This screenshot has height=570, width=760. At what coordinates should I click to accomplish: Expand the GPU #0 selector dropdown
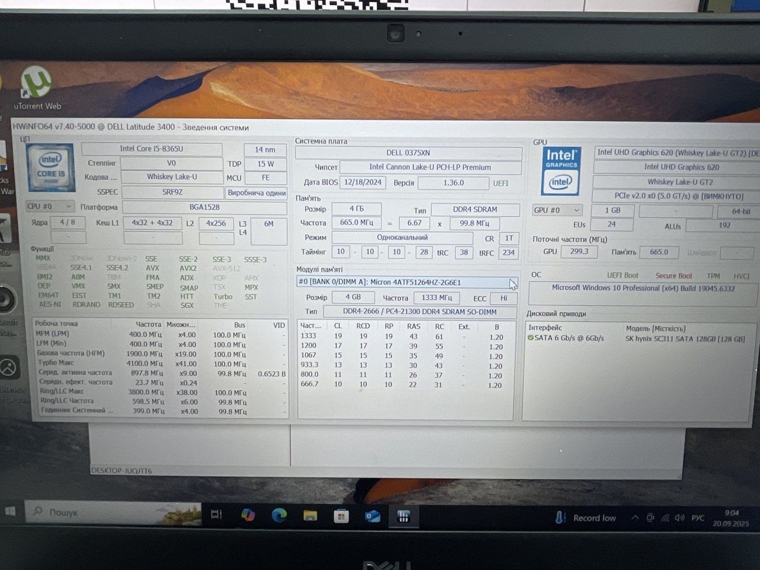click(x=557, y=210)
